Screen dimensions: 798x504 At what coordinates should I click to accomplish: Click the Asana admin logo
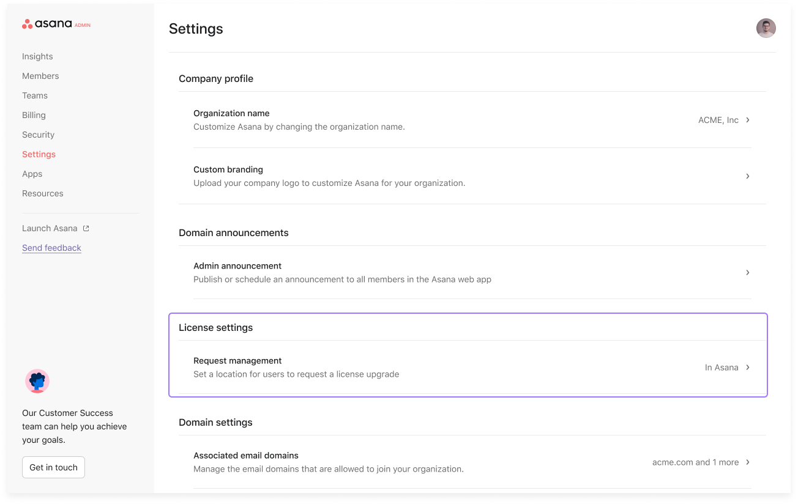[56, 24]
